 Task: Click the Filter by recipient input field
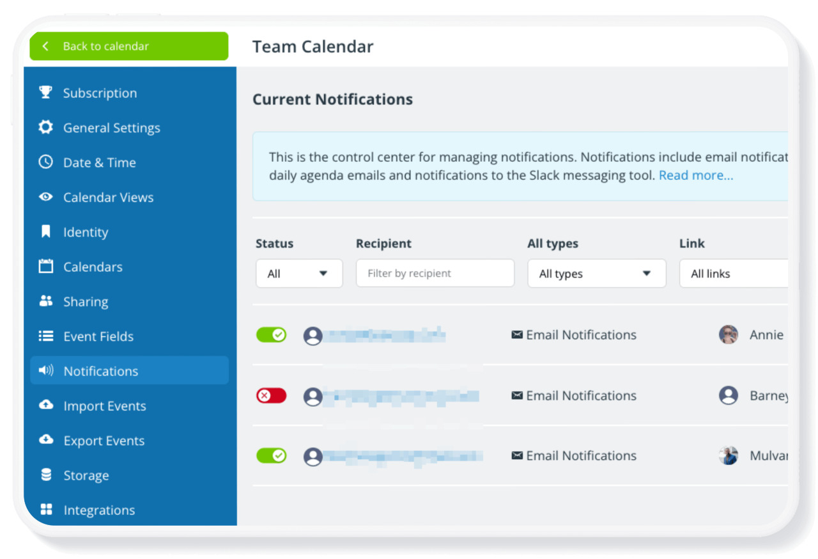[x=435, y=273]
